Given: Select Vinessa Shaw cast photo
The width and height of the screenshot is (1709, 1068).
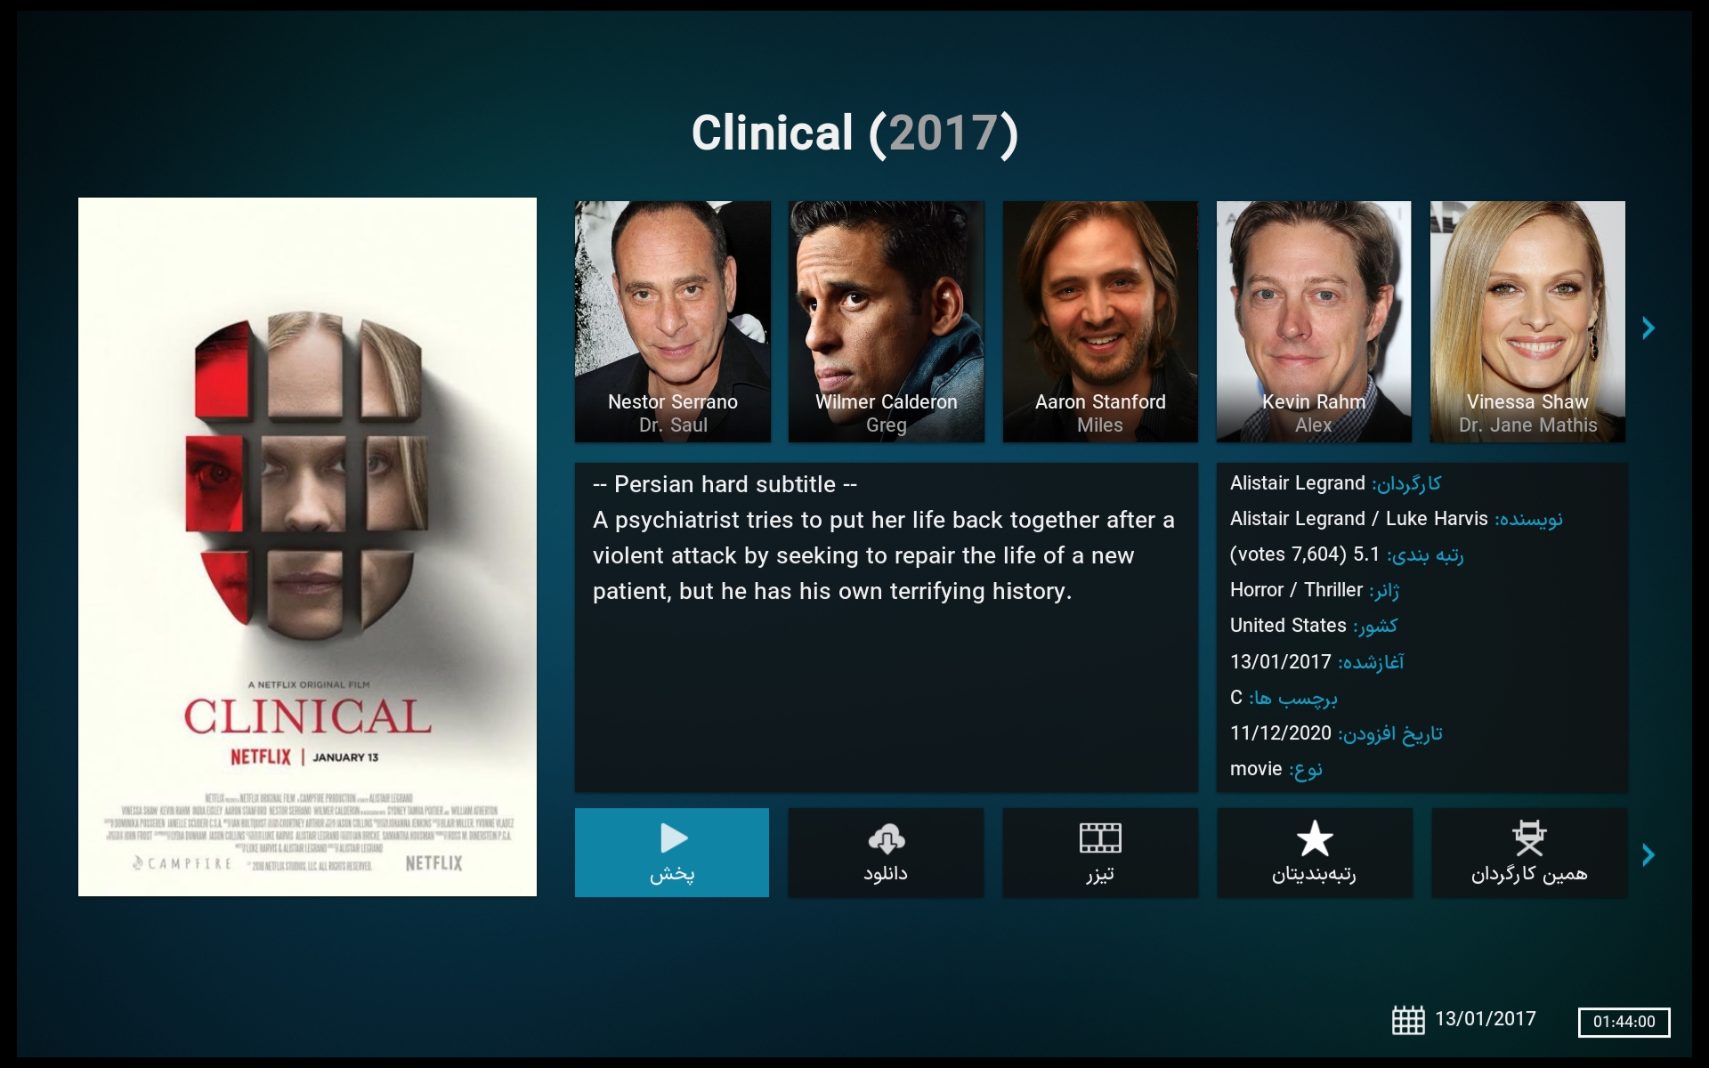Looking at the screenshot, I should 1527,321.
